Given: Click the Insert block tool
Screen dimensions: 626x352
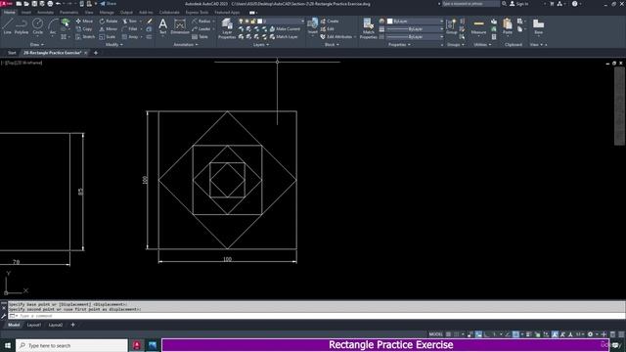Looking at the screenshot, I should 313,26.
